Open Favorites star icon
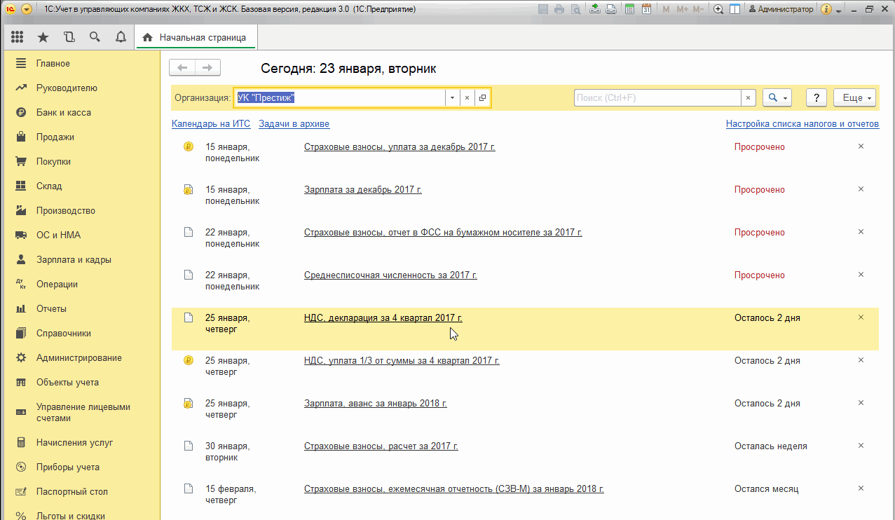This screenshot has height=520, width=895. coord(43,37)
